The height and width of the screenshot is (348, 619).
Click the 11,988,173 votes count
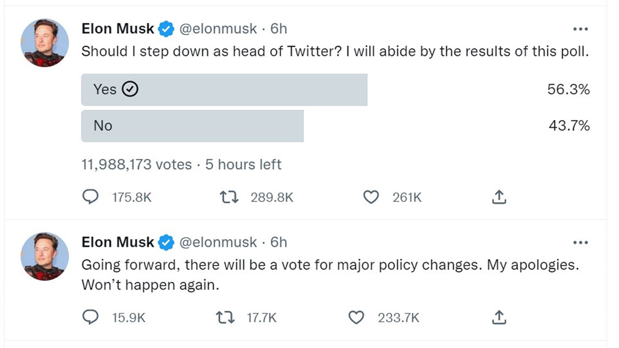point(136,165)
